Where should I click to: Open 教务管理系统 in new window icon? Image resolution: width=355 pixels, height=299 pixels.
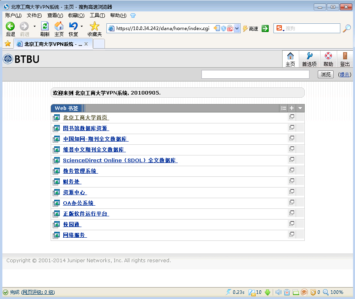tap(292, 170)
